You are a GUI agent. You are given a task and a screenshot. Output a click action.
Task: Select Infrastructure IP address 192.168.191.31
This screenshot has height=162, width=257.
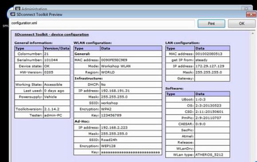point(115,91)
